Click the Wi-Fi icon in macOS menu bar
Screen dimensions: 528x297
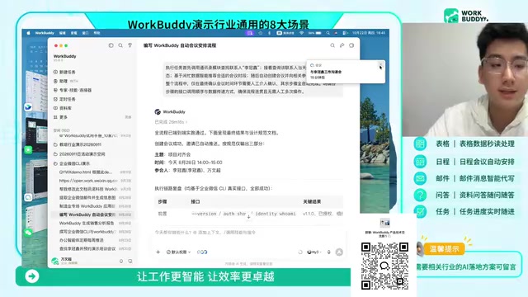coord(301,33)
